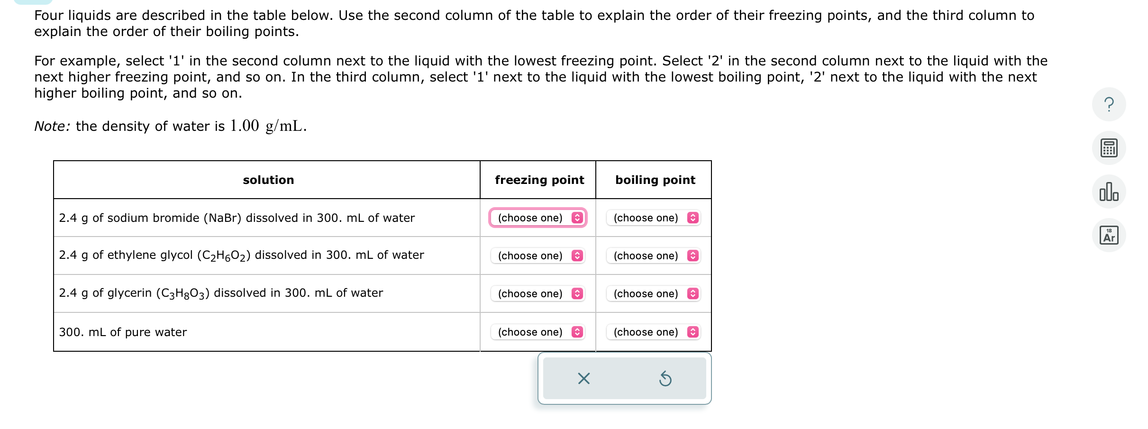Open the periodic table (Ar icon)
This screenshot has width=1148, height=429.
1108,234
